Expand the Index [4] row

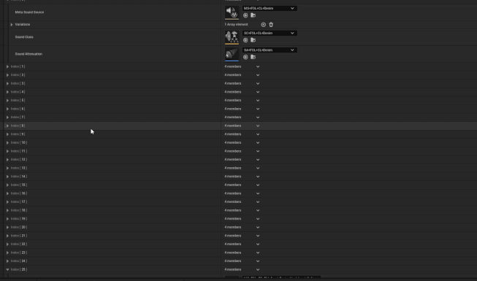(7, 92)
